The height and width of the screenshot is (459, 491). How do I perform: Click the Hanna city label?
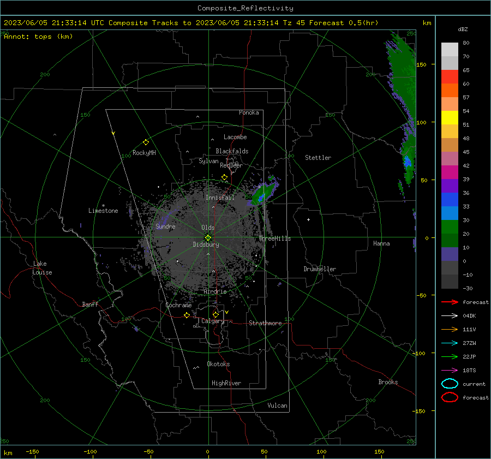click(381, 243)
